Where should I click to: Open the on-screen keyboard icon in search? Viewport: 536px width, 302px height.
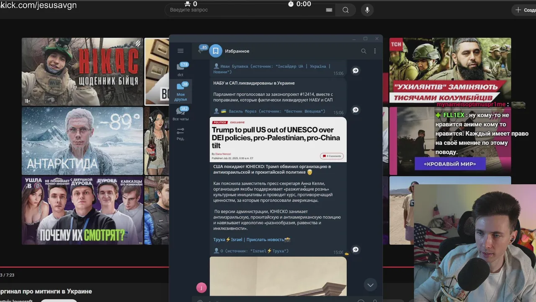click(x=329, y=10)
